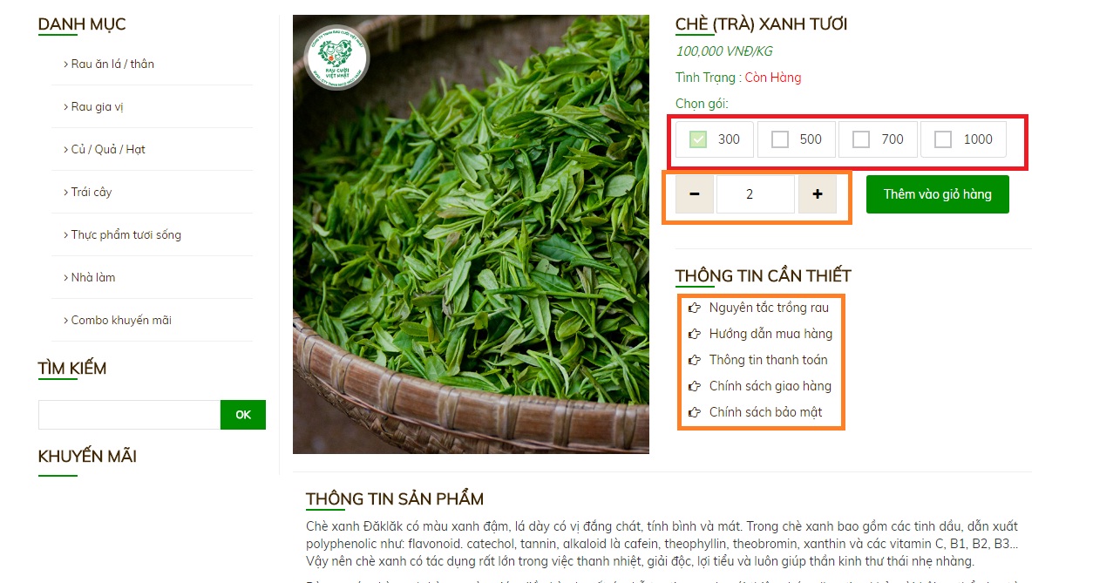Decrease quantity with the minus button
The image size is (1120, 583).
point(695,194)
